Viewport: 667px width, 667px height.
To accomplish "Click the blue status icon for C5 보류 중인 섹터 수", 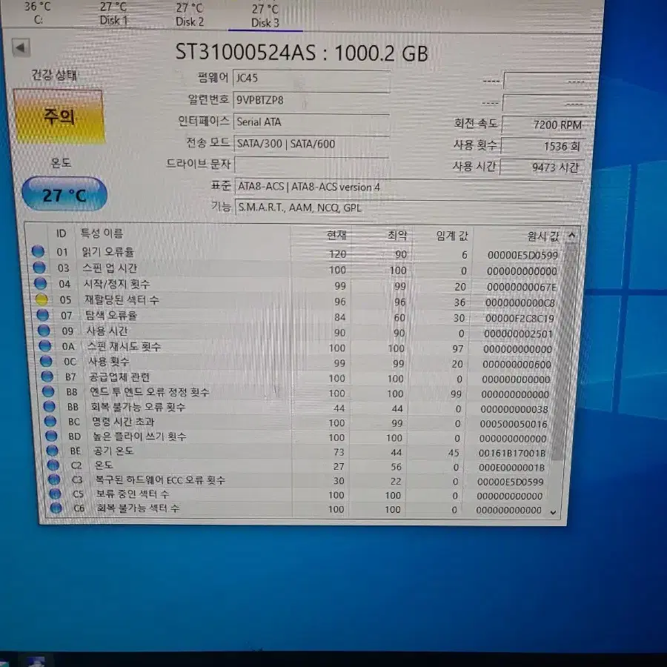I will pyautogui.click(x=56, y=494).
